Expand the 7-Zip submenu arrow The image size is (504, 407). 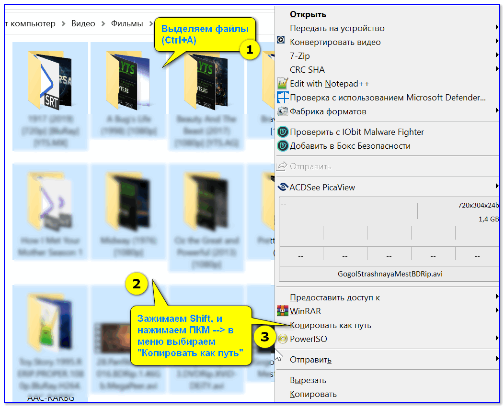497,55
